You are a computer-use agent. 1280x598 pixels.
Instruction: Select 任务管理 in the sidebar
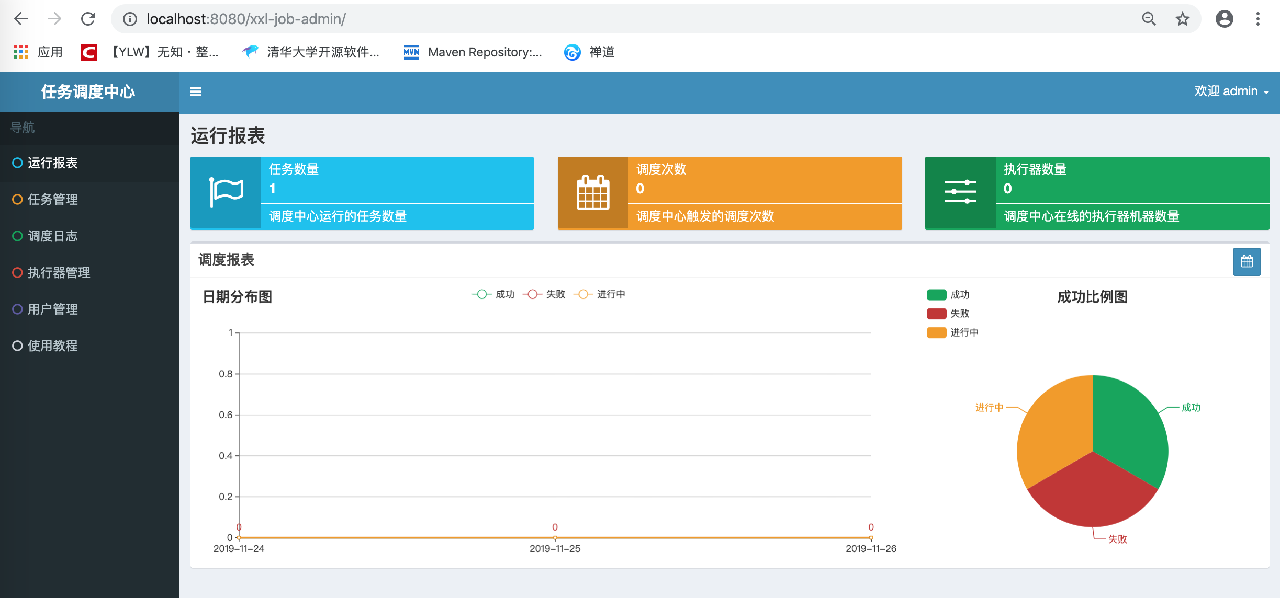pos(89,200)
